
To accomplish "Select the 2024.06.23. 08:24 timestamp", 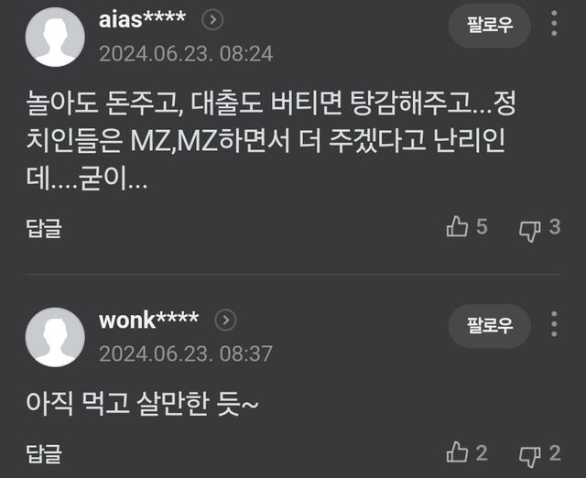I will 186,54.
